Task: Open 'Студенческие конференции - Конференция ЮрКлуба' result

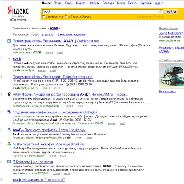Action: (x=55, y=112)
